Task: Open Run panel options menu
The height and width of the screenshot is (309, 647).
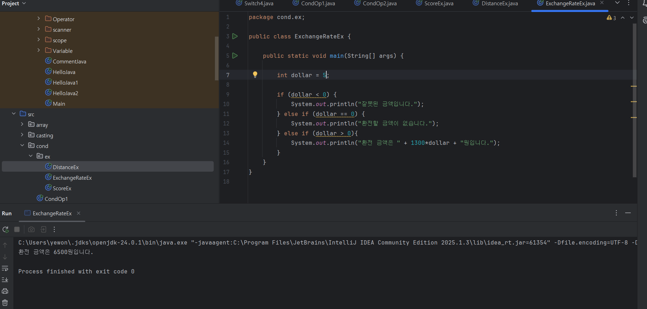Action: click(x=616, y=213)
